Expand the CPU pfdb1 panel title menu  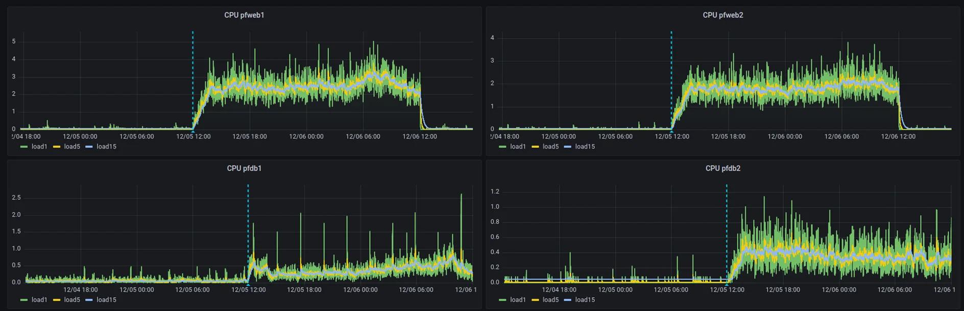pyautogui.click(x=244, y=169)
